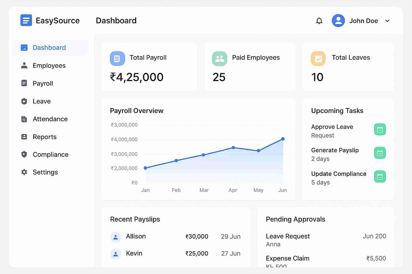Open the notifications bell

(319, 21)
